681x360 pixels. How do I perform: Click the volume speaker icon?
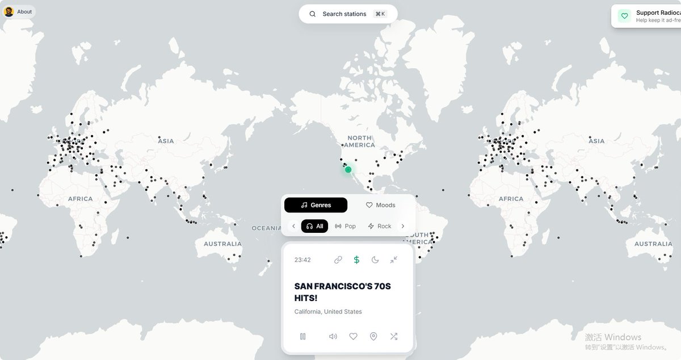coord(333,336)
